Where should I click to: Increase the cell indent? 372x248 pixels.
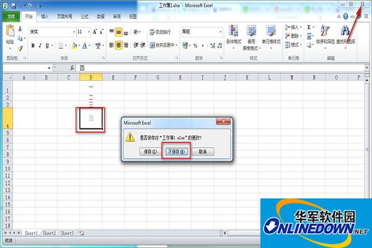coord(143,45)
